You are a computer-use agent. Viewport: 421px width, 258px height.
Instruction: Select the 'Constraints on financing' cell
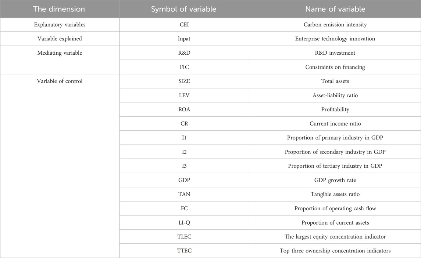pos(335,67)
